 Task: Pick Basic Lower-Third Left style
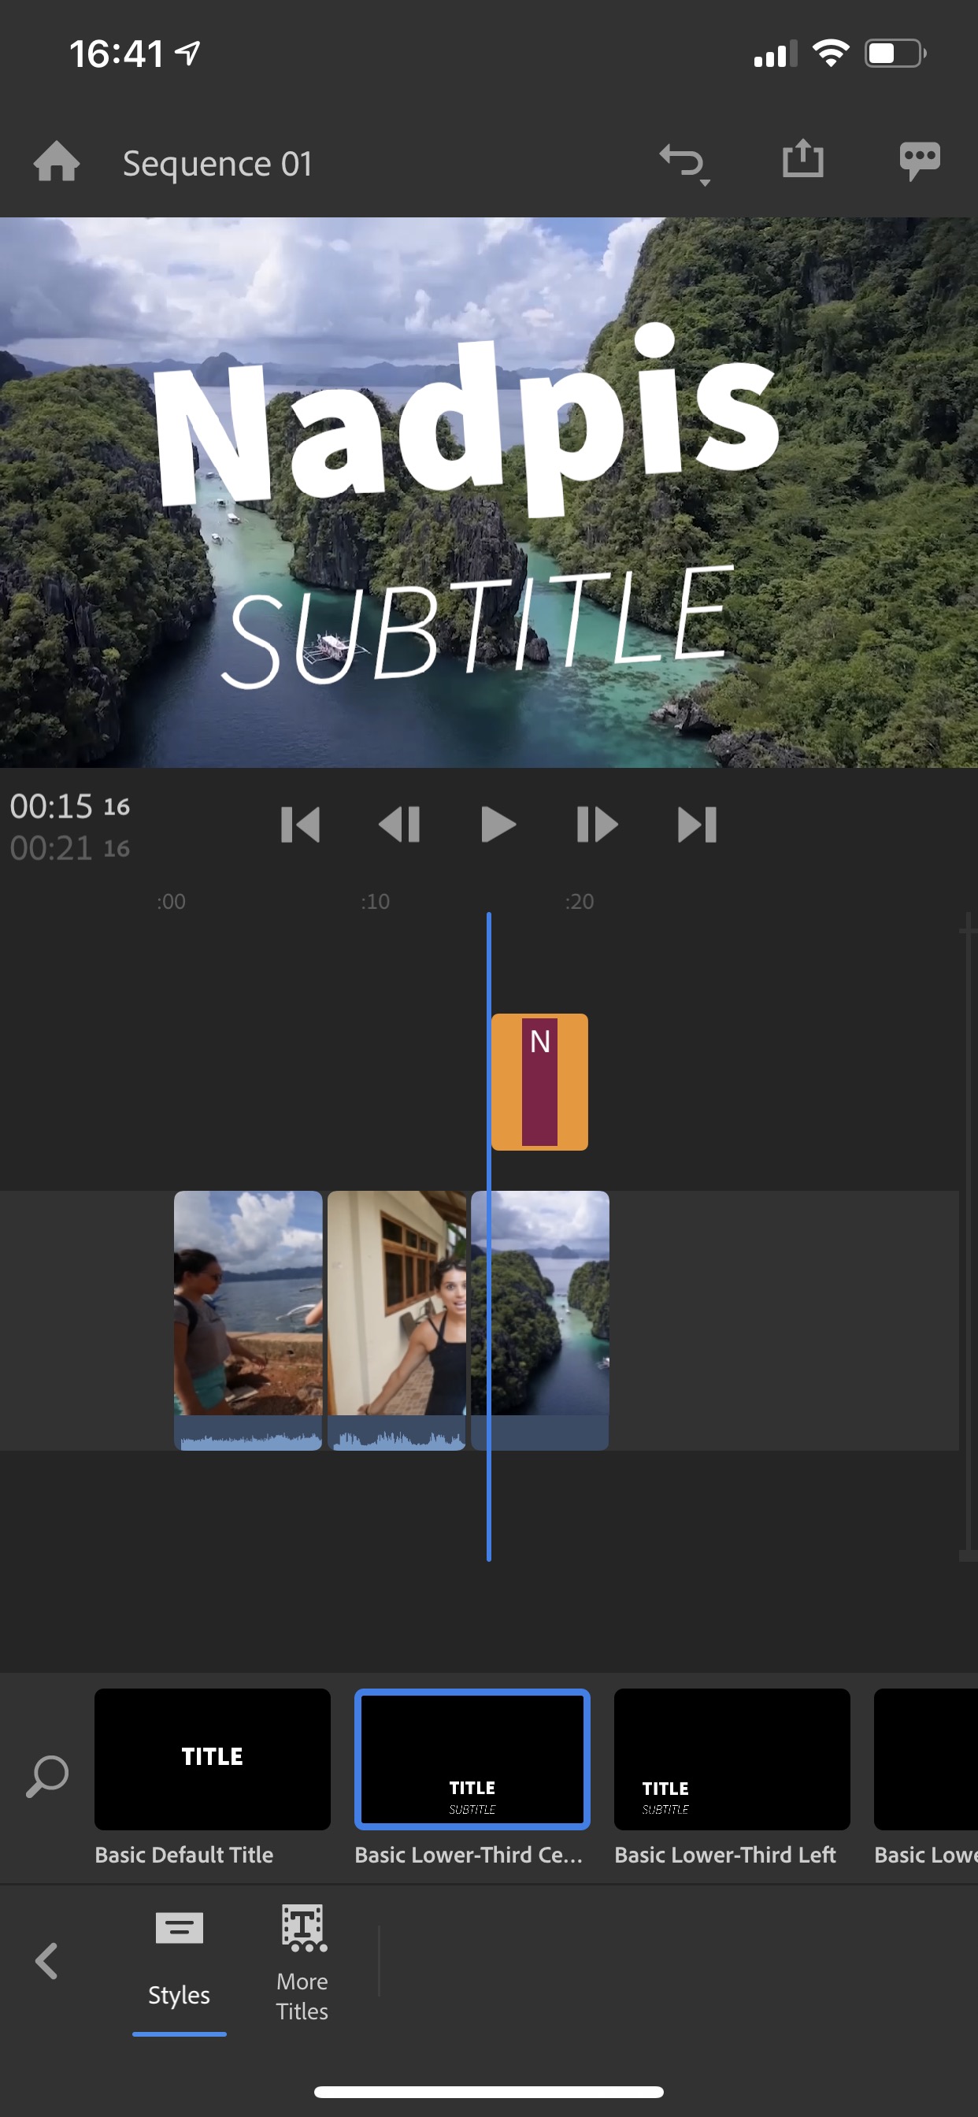[x=732, y=1759]
